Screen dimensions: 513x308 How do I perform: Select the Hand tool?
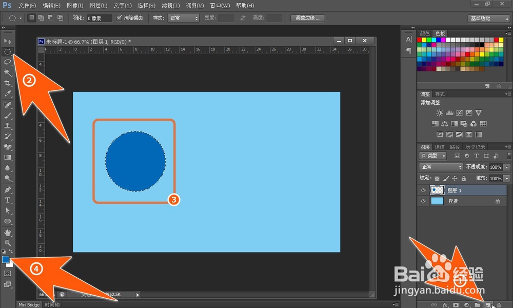(8, 233)
